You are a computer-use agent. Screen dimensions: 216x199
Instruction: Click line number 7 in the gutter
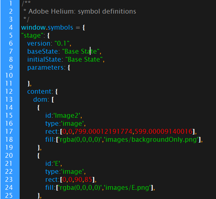click(11, 51)
